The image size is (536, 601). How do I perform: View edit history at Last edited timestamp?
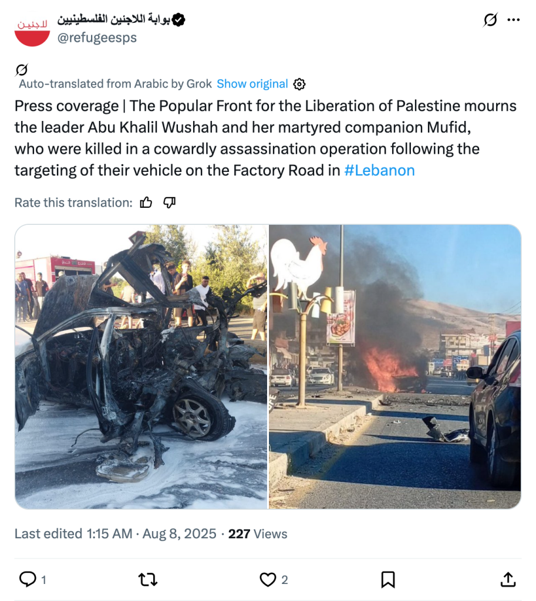pyautogui.click(x=116, y=534)
